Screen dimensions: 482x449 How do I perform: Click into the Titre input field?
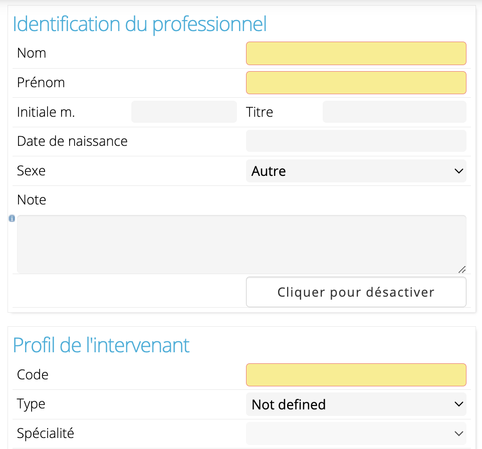tap(394, 112)
